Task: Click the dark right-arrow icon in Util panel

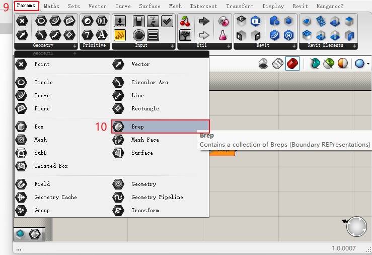Action: 204,21
